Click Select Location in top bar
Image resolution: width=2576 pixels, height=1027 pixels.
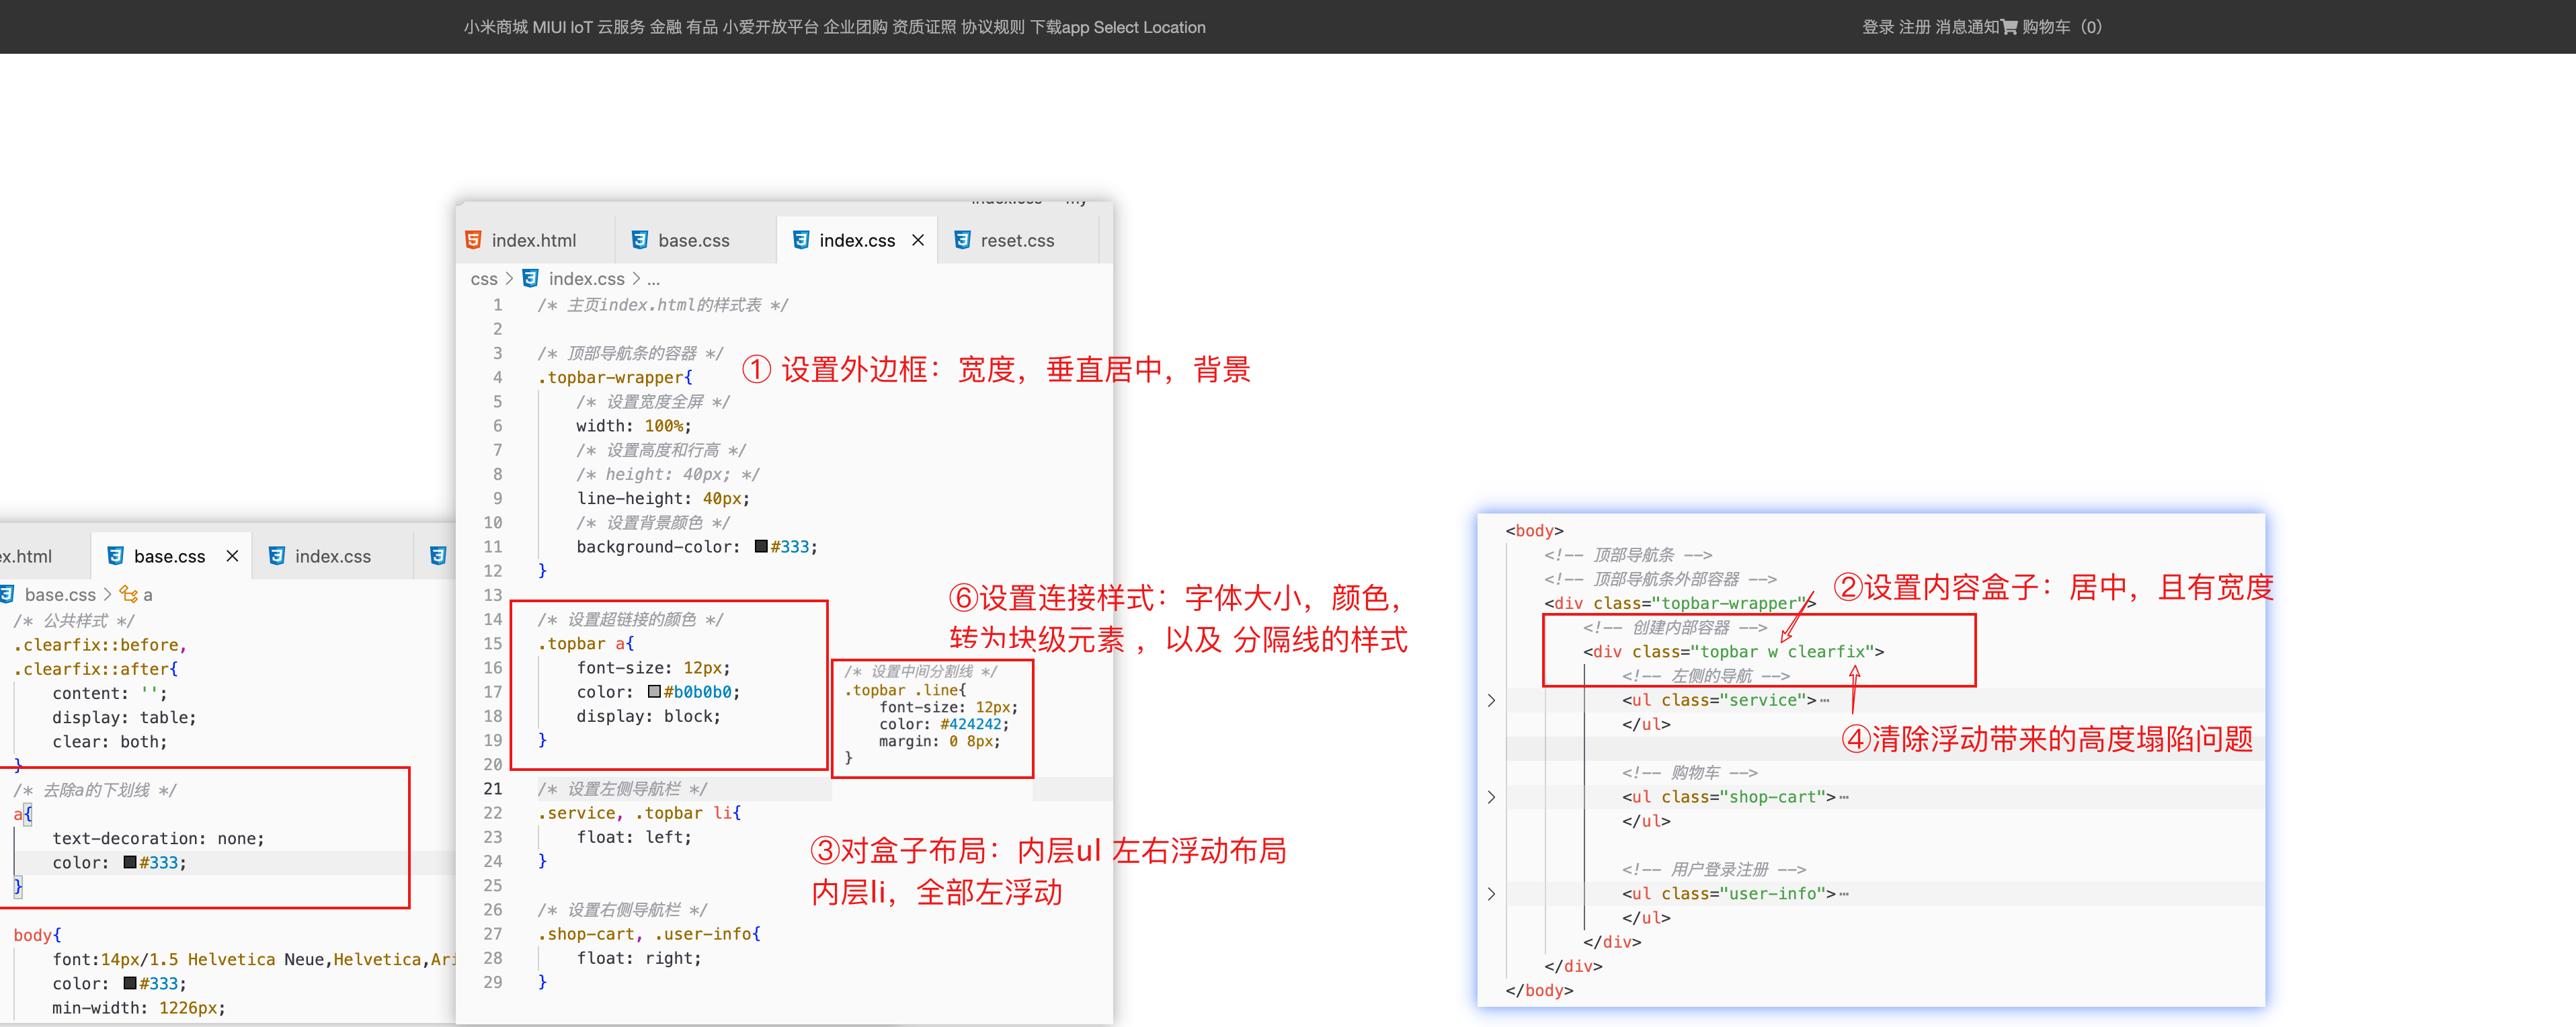pos(1150,27)
